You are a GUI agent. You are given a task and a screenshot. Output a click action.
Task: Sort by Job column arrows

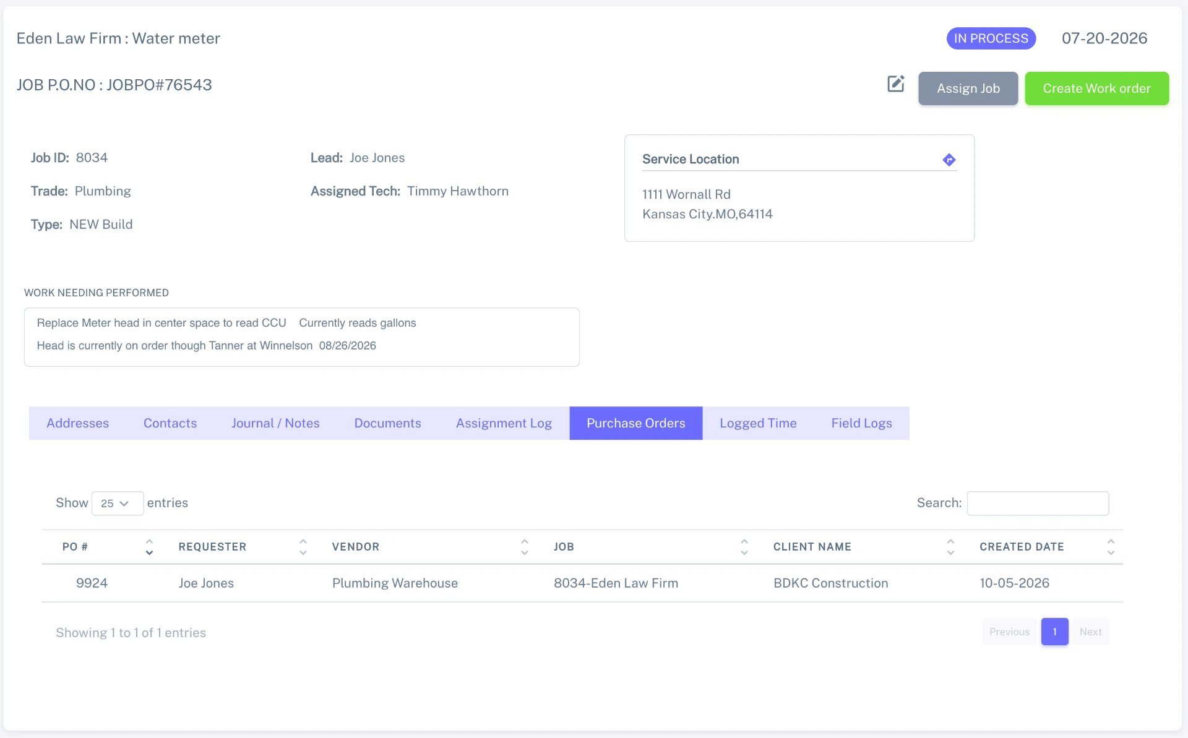click(744, 547)
